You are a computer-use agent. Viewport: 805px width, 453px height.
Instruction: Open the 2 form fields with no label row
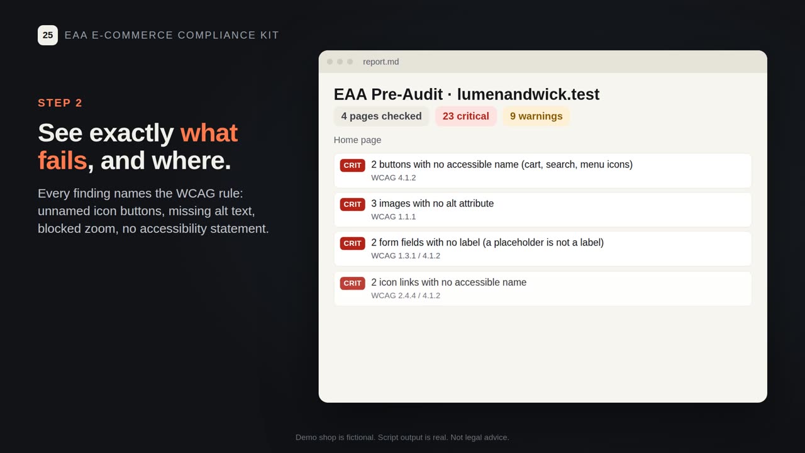pyautogui.click(x=543, y=249)
